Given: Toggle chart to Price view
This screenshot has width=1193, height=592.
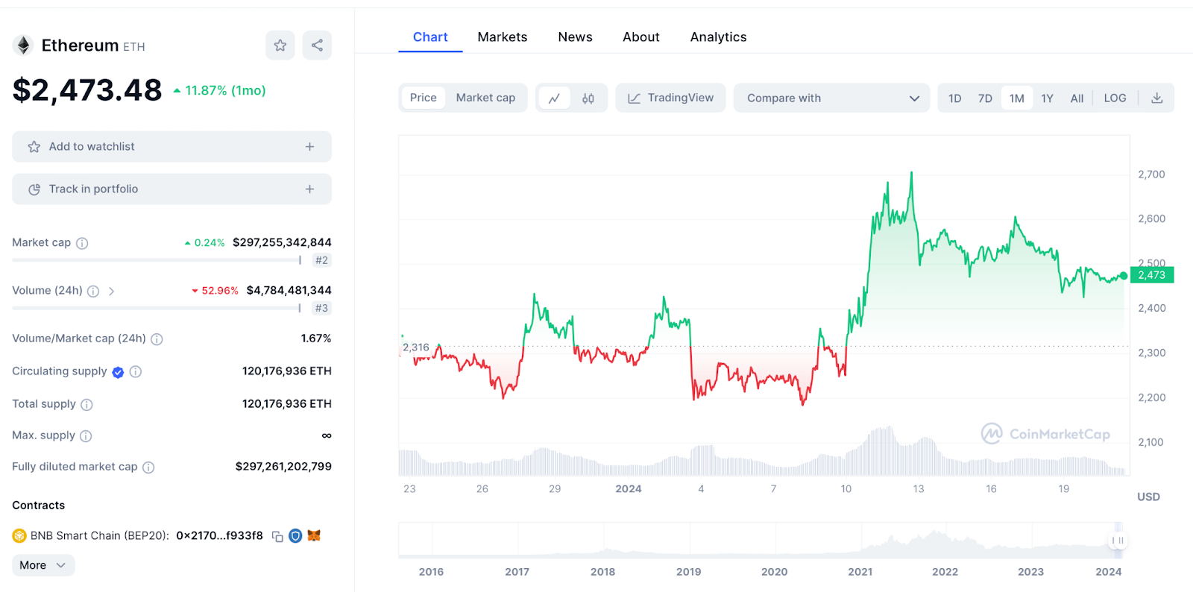Looking at the screenshot, I should click(x=424, y=98).
